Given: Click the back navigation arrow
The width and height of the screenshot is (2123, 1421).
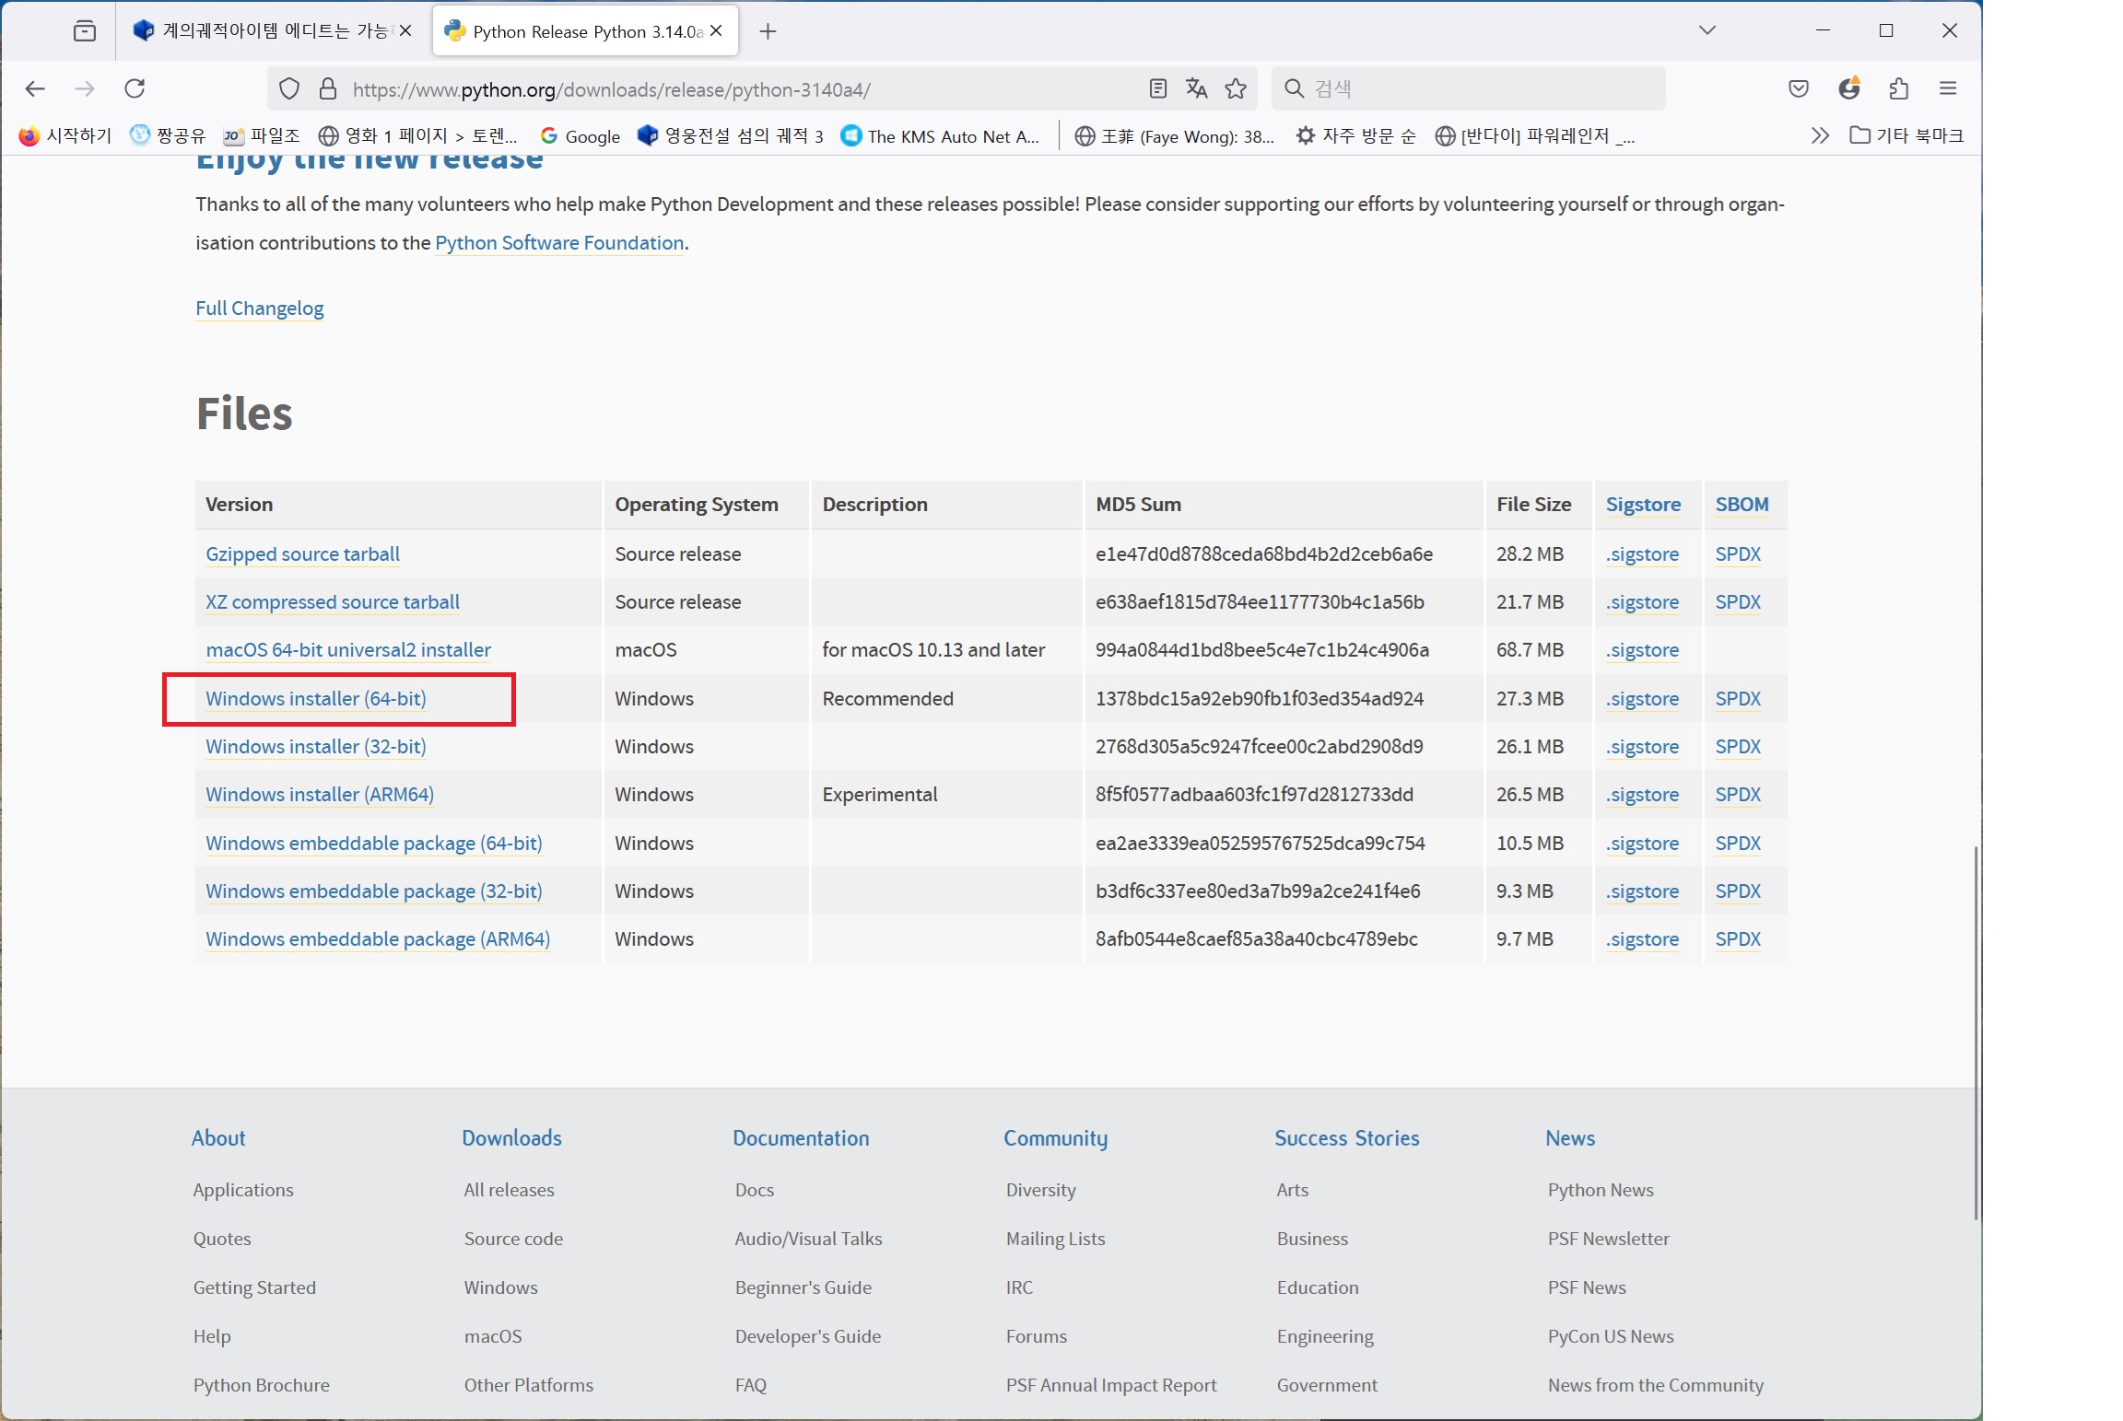Looking at the screenshot, I should coord(35,88).
